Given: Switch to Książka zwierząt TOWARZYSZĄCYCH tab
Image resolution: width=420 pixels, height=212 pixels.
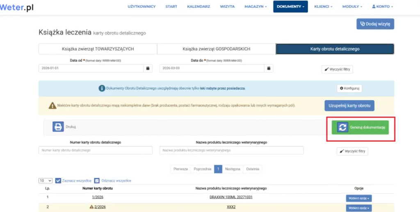Looking at the screenshot, I should [98, 49].
